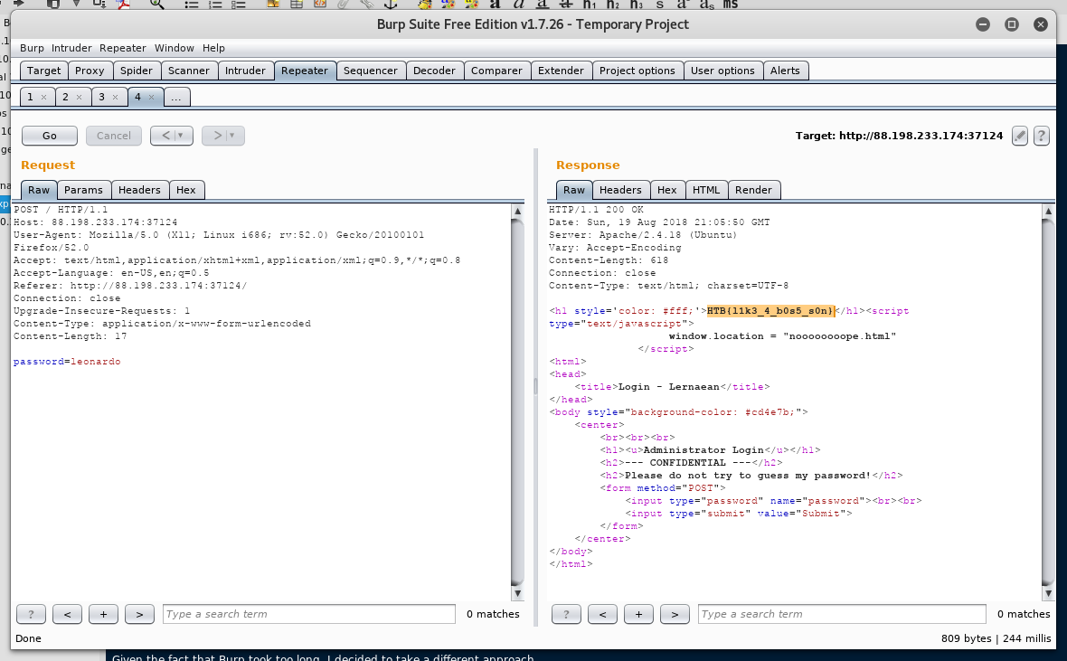
Task: Go to next match in response search
Action: 675,614
